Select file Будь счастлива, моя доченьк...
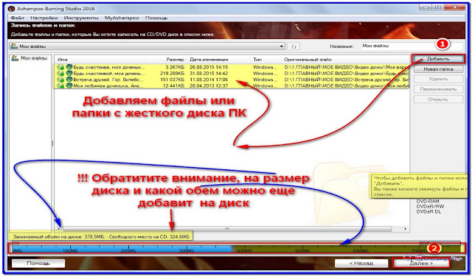 [109, 67]
